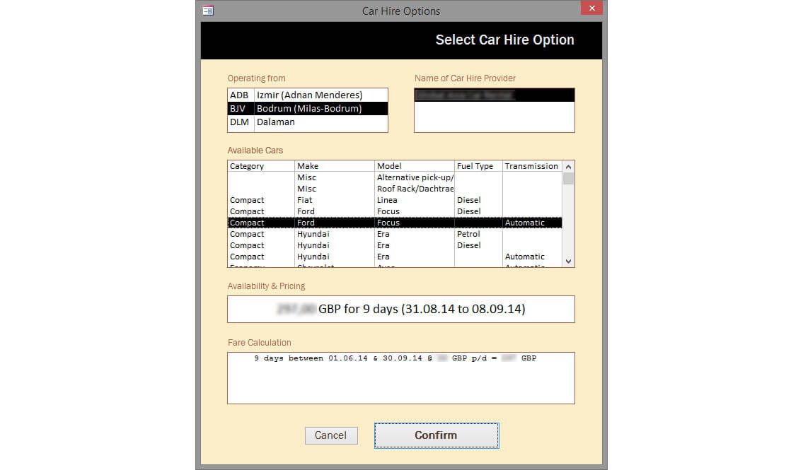Select the Fiat Linea Diesel row

pos(394,200)
